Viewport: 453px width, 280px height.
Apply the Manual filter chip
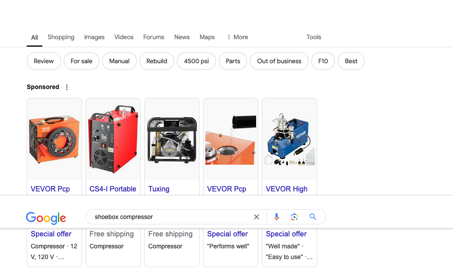[x=119, y=61]
